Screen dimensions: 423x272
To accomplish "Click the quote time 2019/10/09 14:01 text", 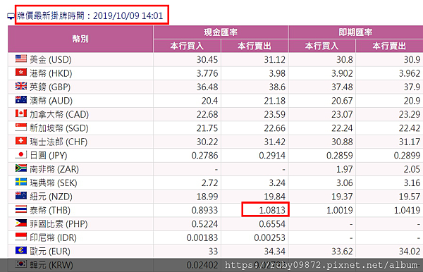I will 128,16.
